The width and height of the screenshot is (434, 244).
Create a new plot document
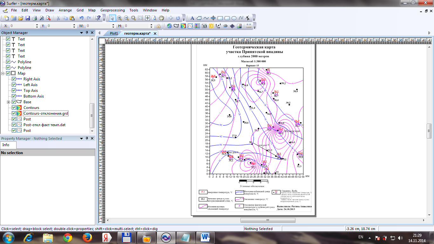pyautogui.click(x=6, y=18)
